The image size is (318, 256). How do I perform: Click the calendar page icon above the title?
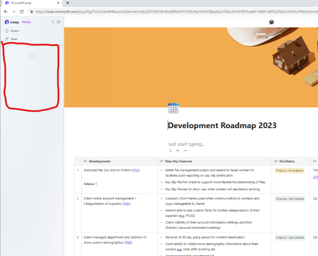pos(173,108)
